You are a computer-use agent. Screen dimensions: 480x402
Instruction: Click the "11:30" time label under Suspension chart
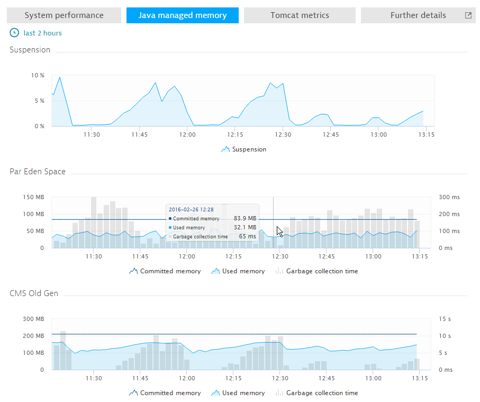pos(92,135)
